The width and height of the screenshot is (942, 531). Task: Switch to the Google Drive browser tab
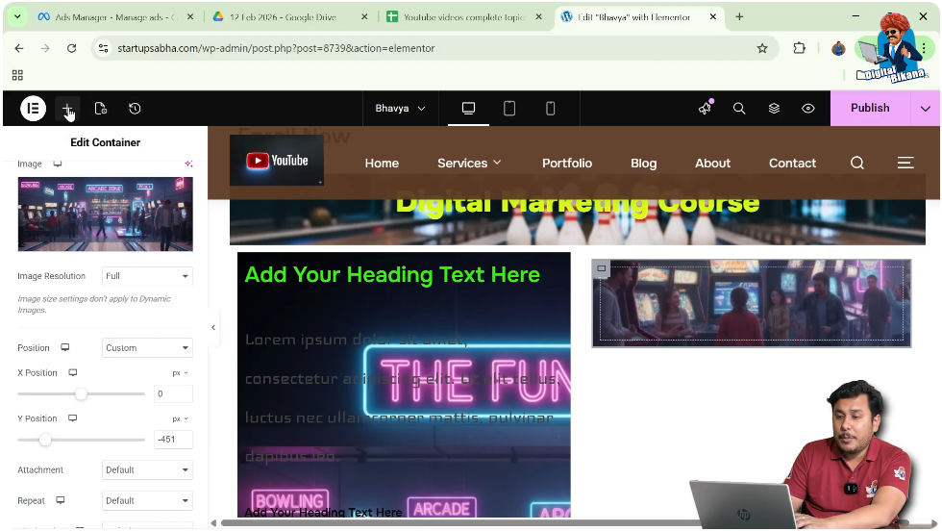(x=283, y=17)
